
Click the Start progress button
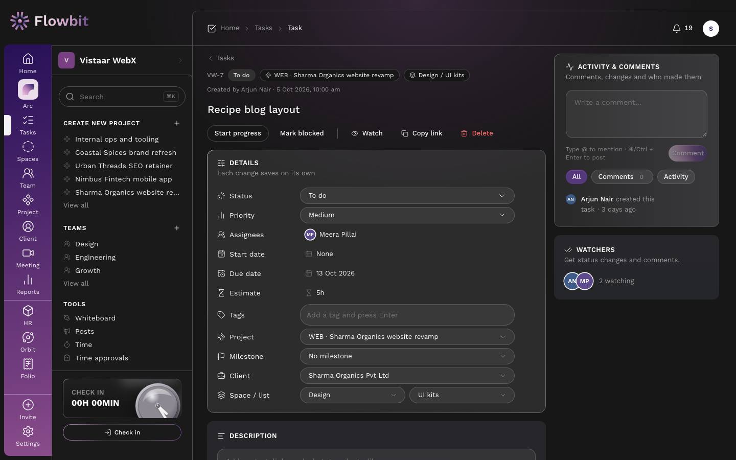(238, 133)
